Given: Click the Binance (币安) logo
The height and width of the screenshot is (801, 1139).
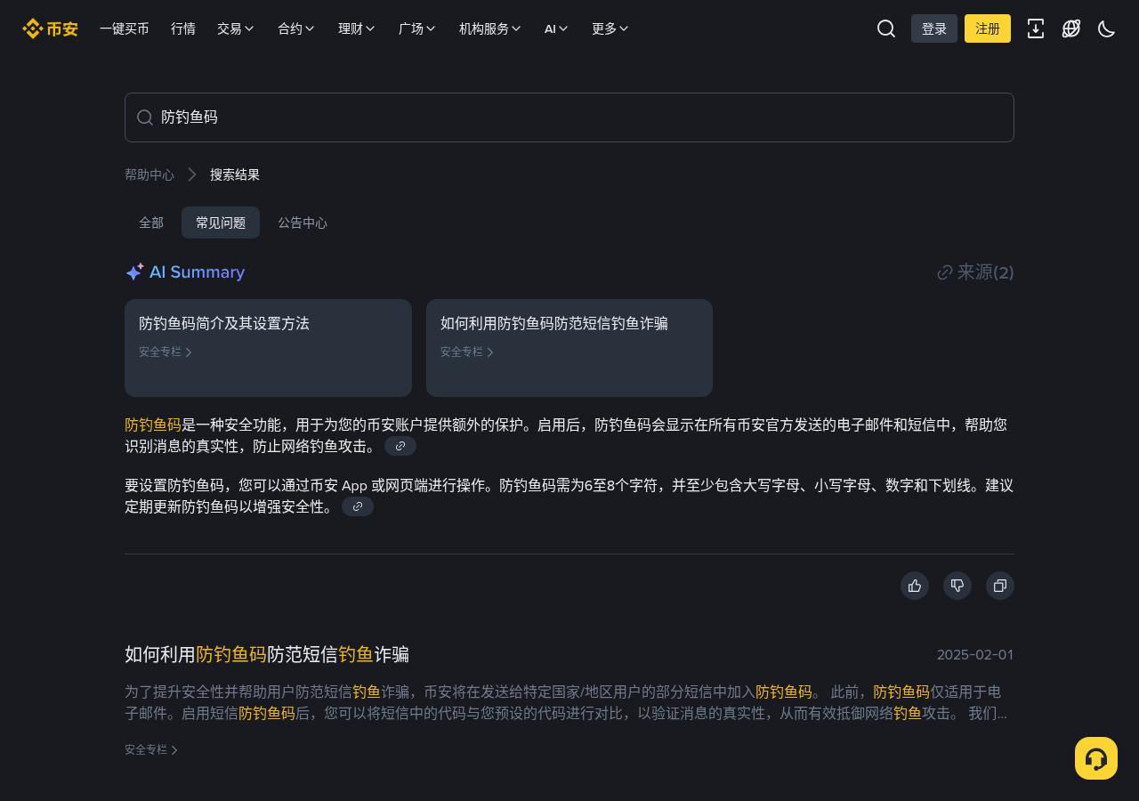Looking at the screenshot, I should click(50, 28).
